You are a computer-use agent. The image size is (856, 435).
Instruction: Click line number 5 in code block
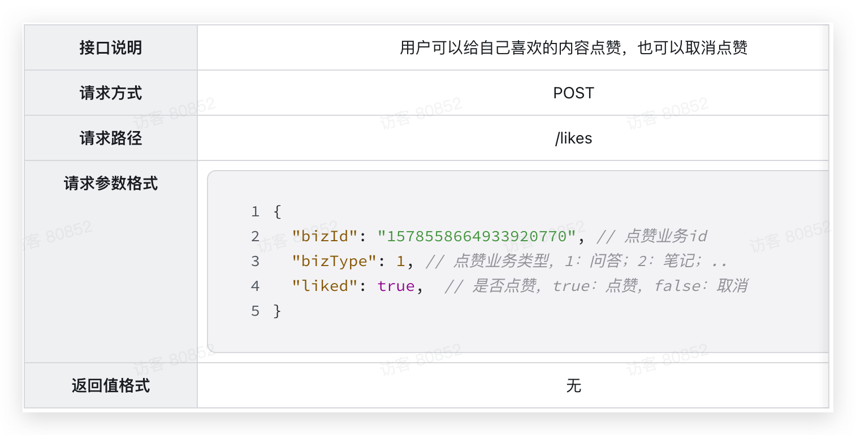[x=255, y=311]
